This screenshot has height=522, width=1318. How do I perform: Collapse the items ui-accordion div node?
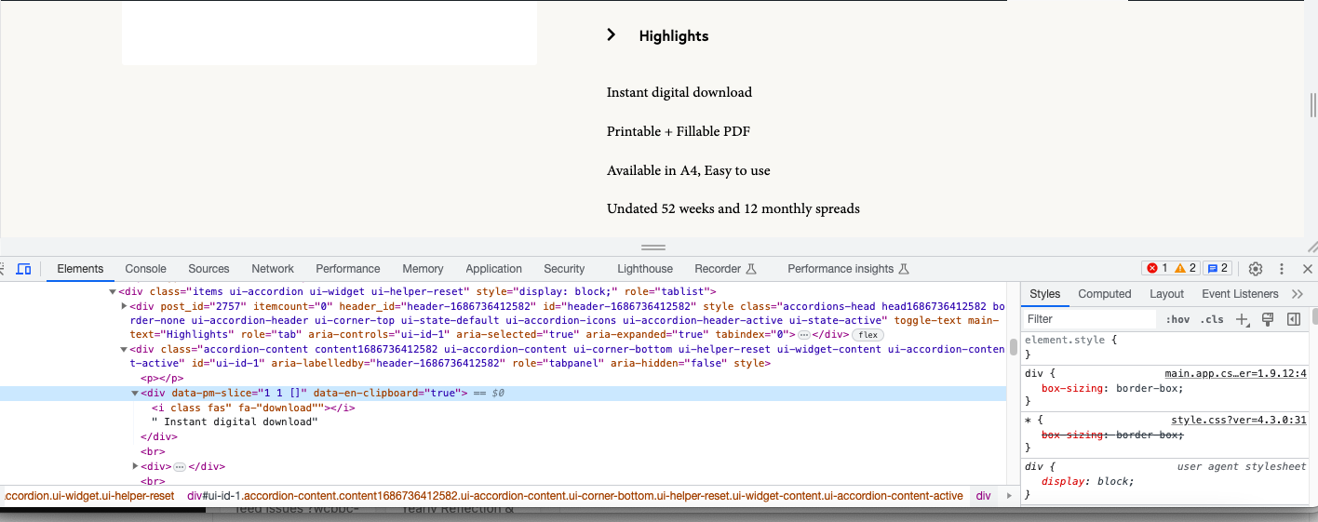pos(114,292)
